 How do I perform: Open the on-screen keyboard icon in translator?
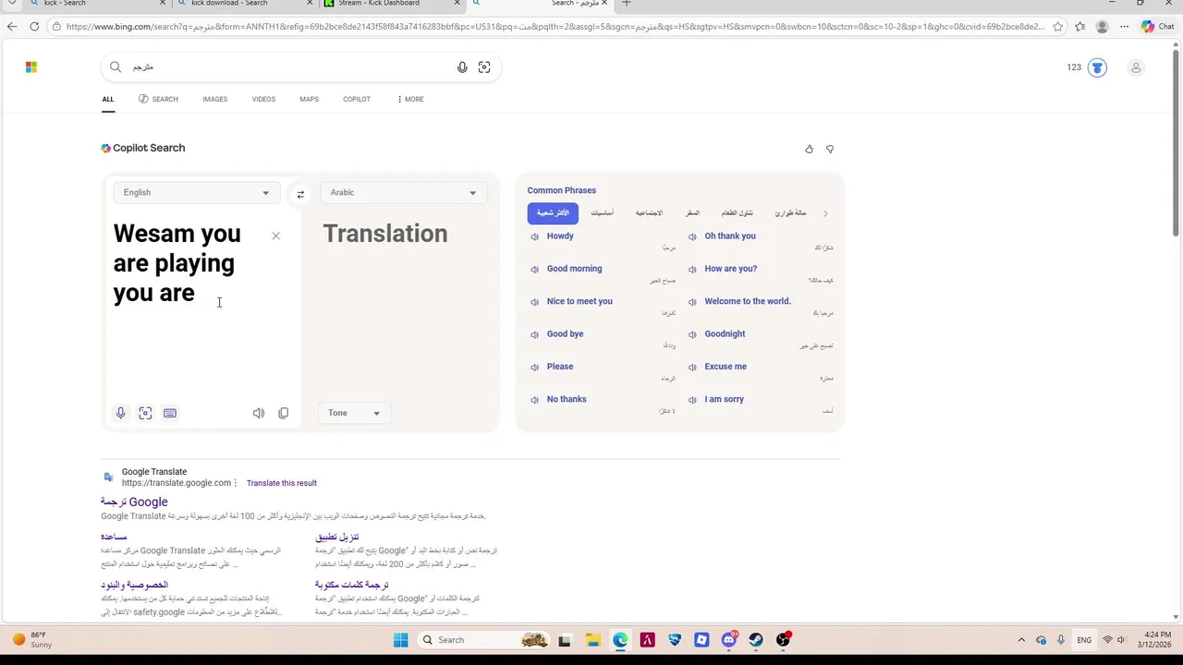point(170,413)
